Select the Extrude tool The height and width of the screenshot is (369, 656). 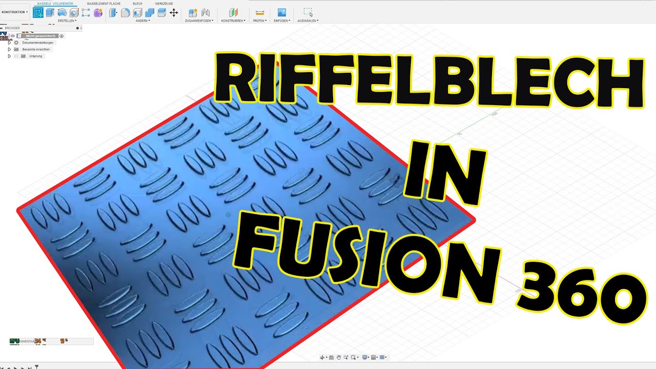(x=50, y=12)
